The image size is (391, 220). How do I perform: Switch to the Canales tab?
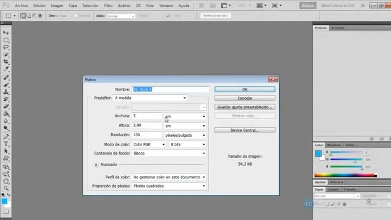[333, 189]
